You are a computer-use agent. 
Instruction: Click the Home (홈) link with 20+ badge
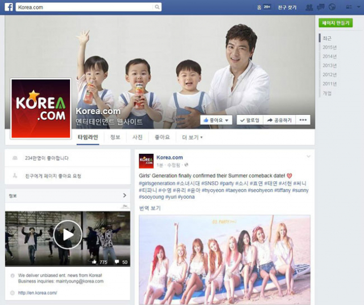pyautogui.click(x=264, y=7)
